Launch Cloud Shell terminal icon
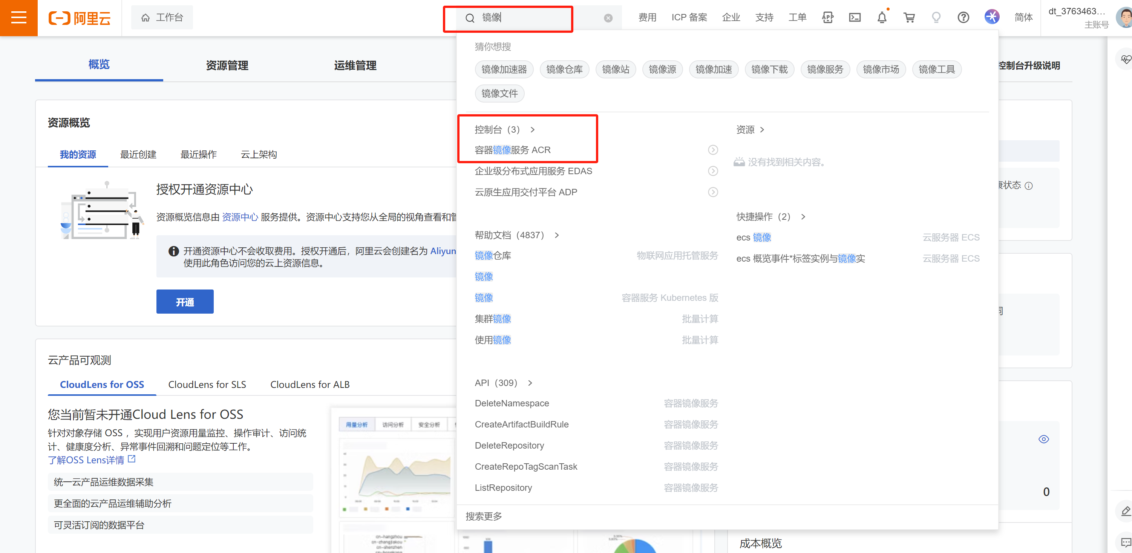 click(x=855, y=18)
